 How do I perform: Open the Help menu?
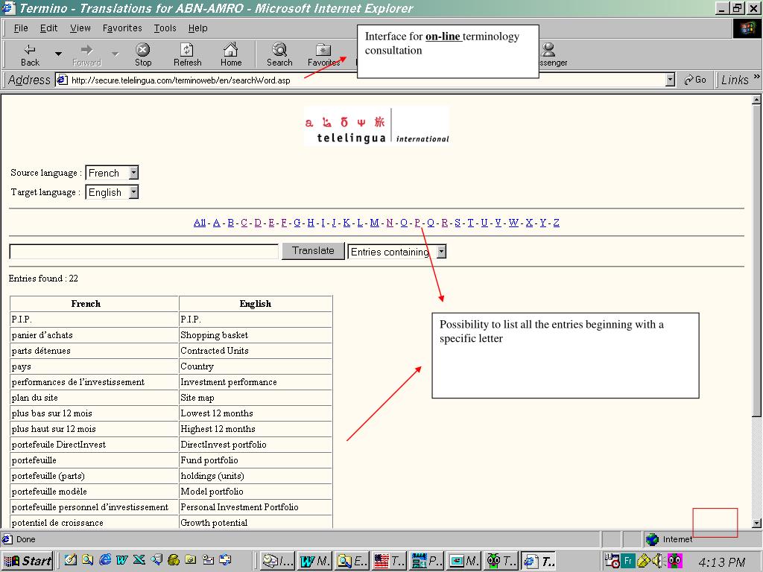click(197, 28)
